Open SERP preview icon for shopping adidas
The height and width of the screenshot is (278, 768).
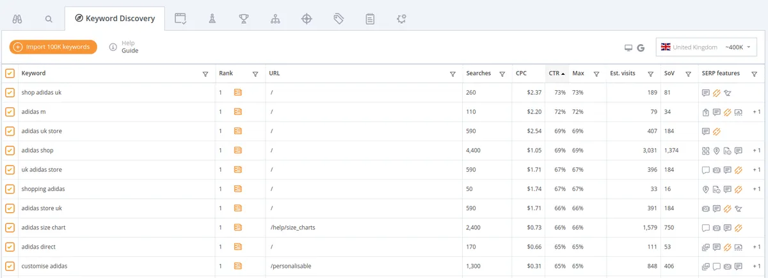(238, 189)
